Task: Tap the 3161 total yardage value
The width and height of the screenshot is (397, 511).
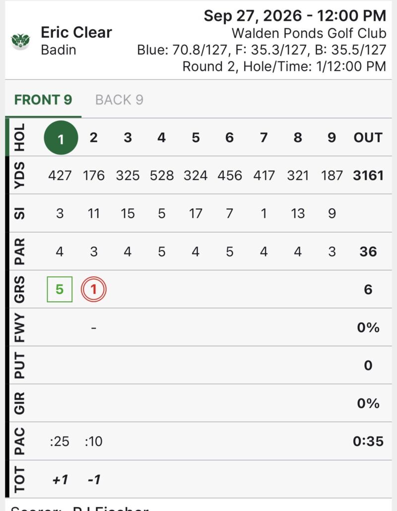Action: [x=368, y=175]
